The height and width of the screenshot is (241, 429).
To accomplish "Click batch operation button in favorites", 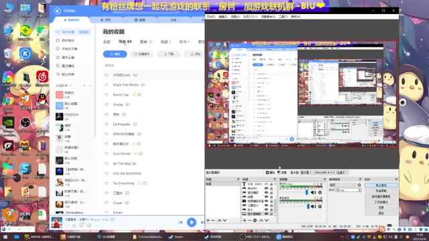I will (x=142, y=54).
